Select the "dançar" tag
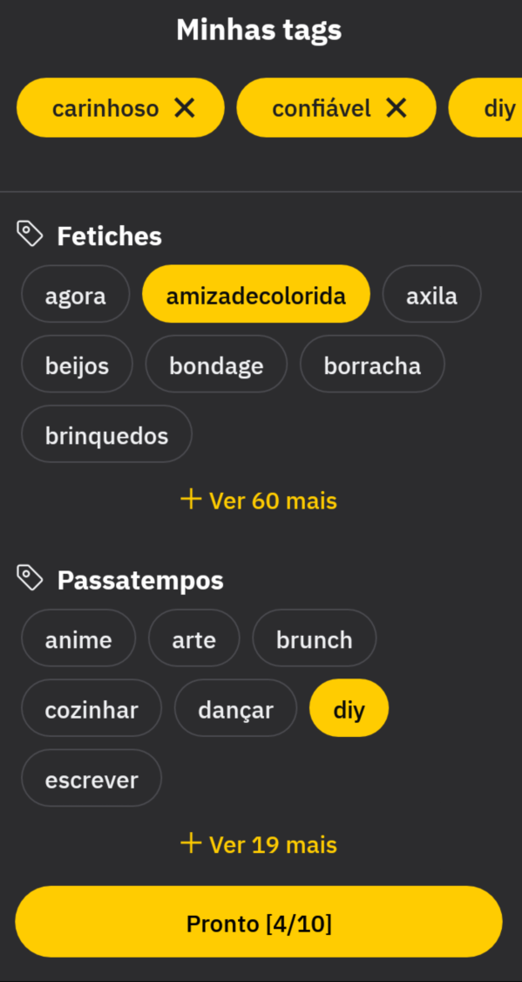The image size is (522, 982). (234, 708)
